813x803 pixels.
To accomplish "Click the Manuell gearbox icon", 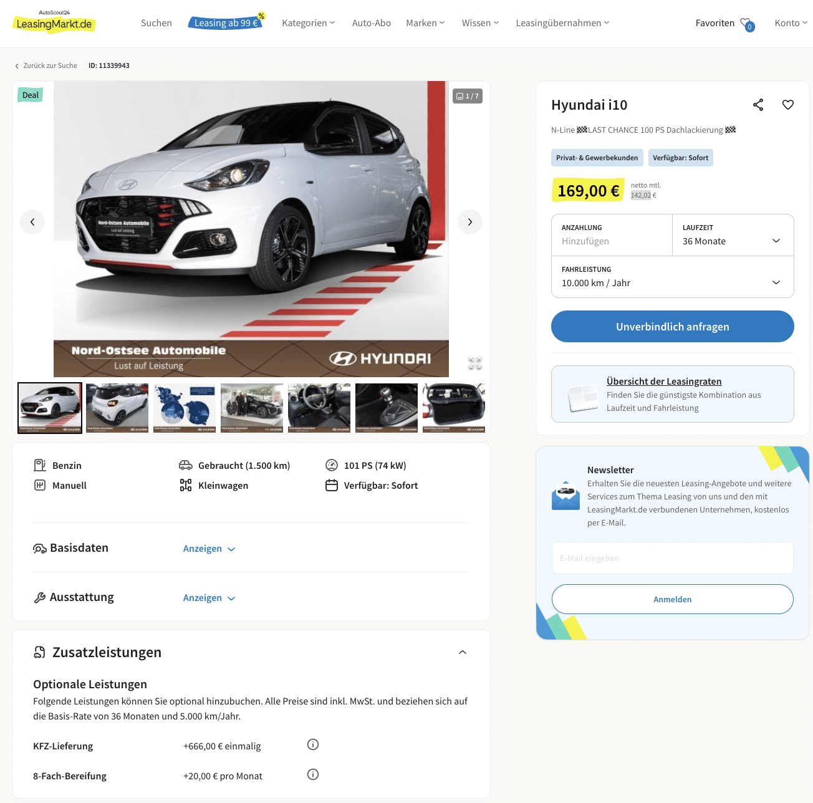I will coord(40,485).
